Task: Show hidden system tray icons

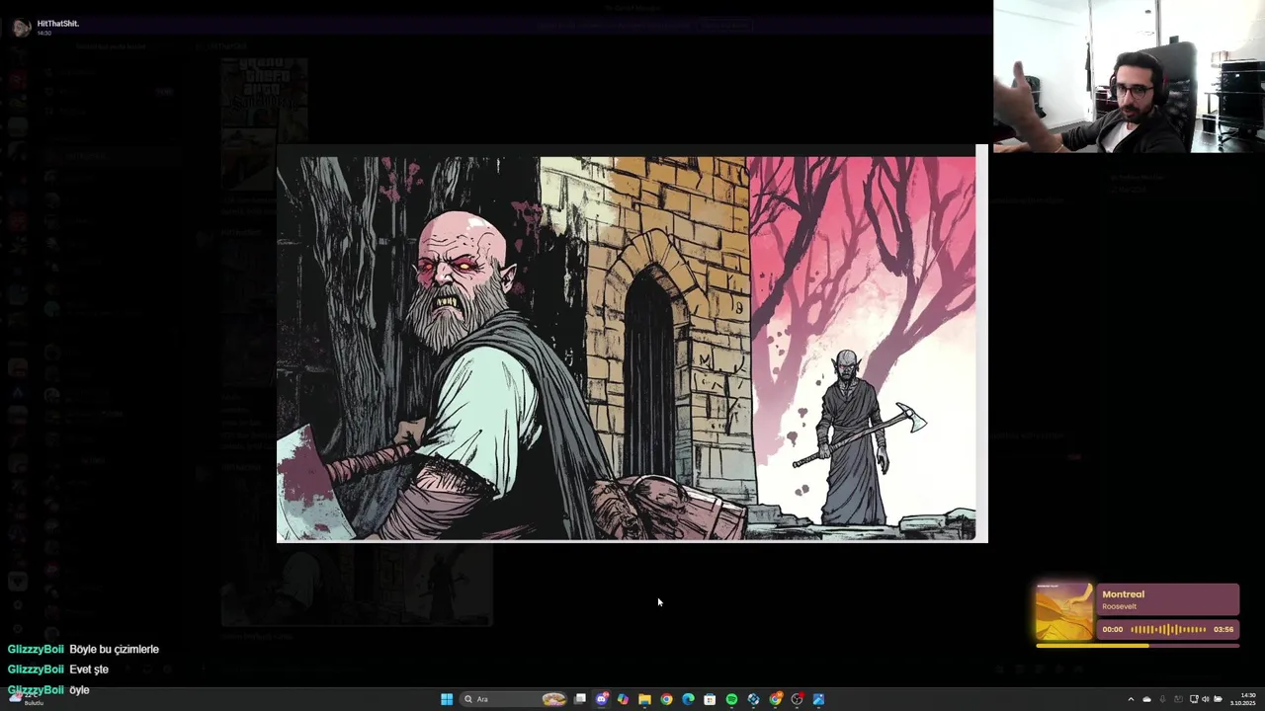Action: click(1131, 699)
